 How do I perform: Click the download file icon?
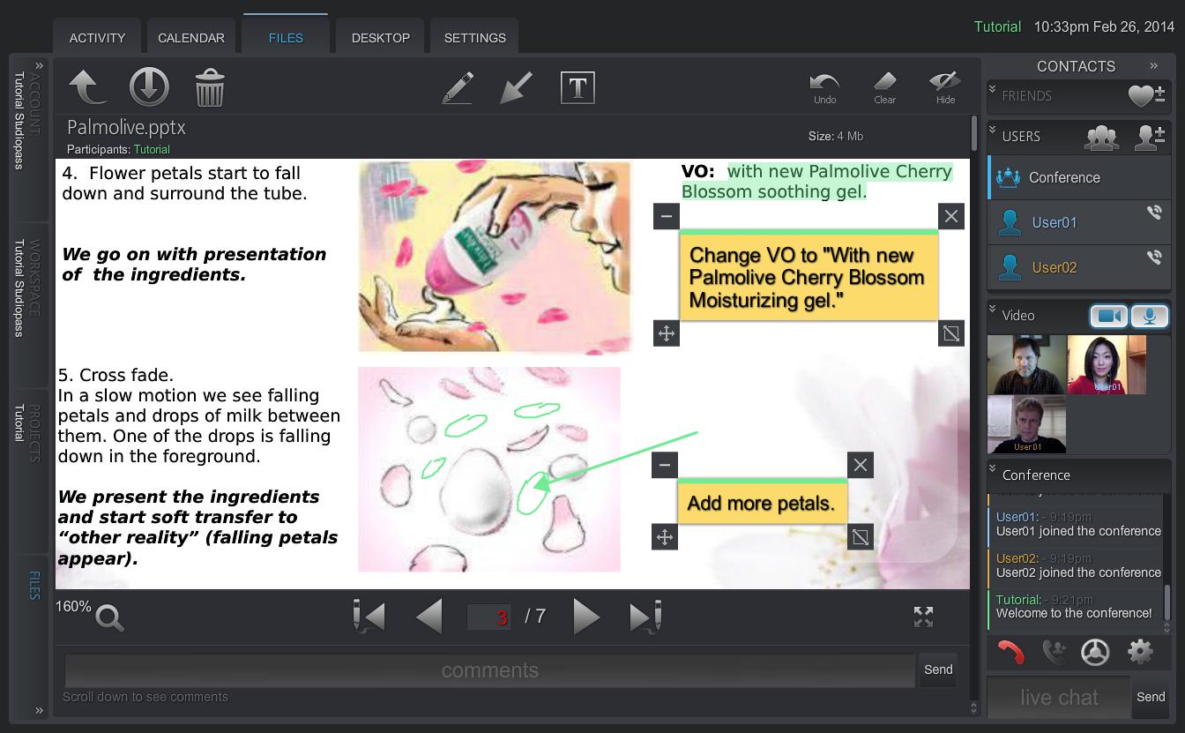pos(149,87)
